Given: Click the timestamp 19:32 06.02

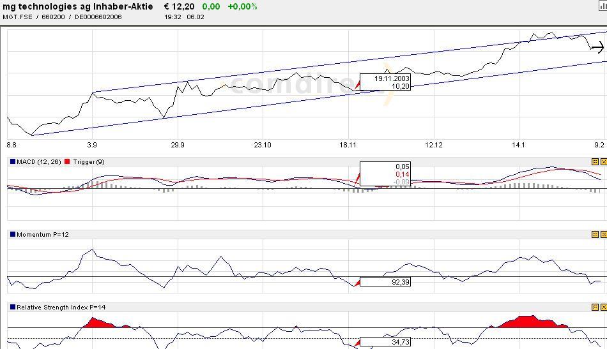Looking at the screenshot, I should pyautogui.click(x=184, y=17).
